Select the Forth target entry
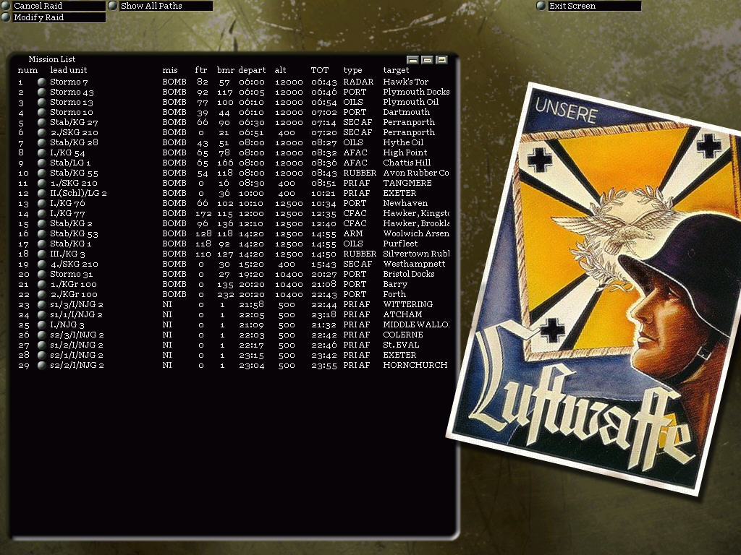The image size is (741, 555). 394,295
